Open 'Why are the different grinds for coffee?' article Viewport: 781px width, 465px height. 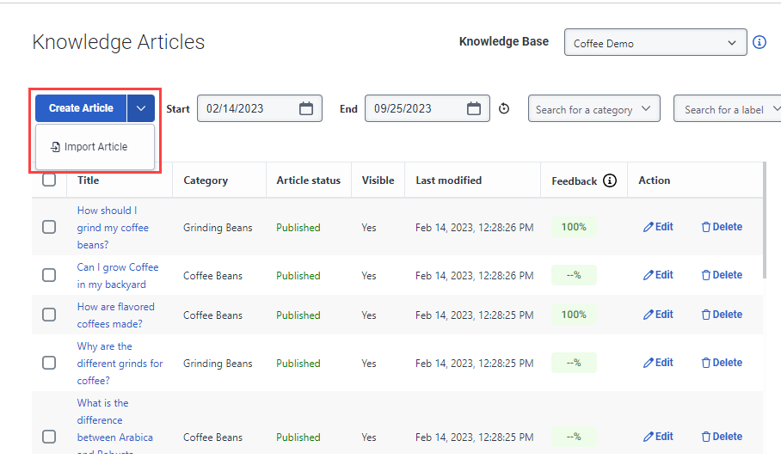120,364
